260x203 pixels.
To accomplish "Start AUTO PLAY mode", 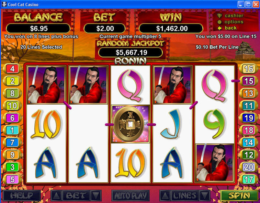I will point(130,196).
